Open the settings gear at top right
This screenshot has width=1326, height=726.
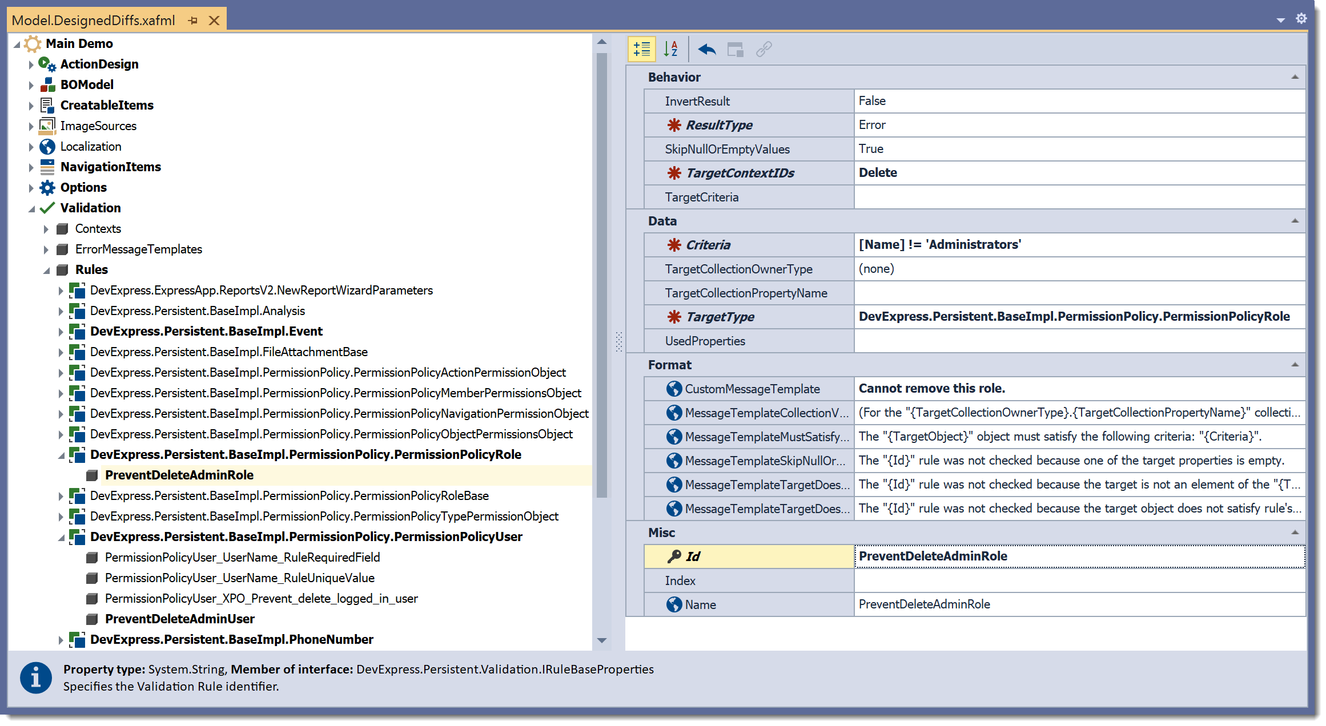[x=1301, y=19]
